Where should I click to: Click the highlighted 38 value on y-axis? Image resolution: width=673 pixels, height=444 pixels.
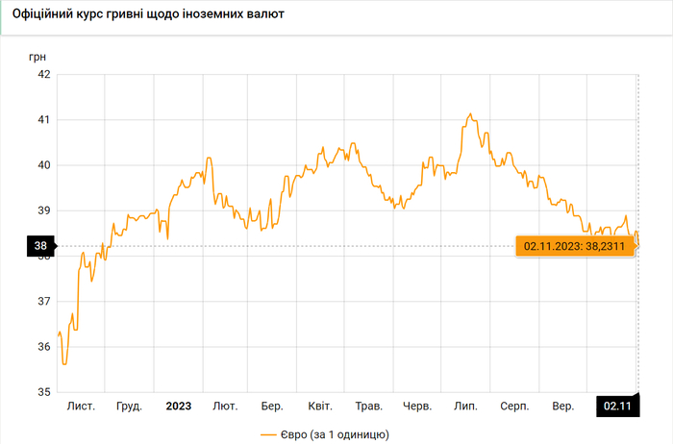pyautogui.click(x=40, y=246)
